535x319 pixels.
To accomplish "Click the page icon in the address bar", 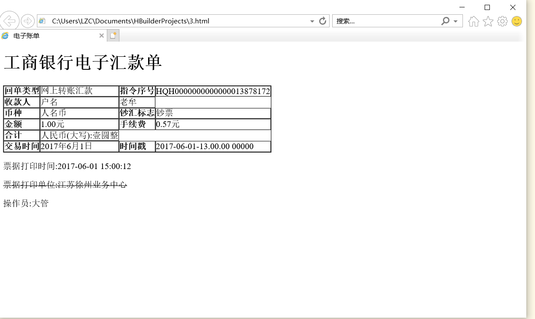I will coord(42,21).
